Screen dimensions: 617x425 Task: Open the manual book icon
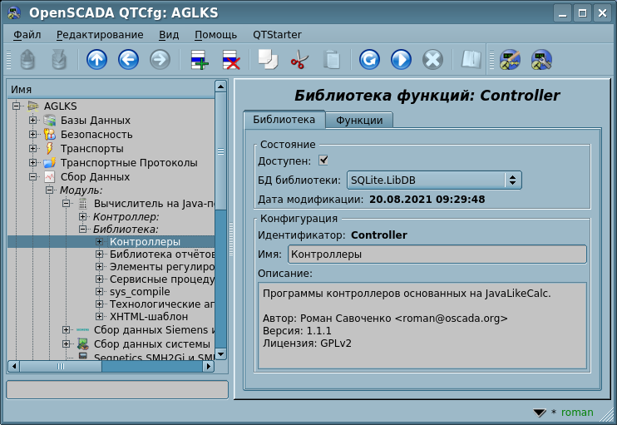(x=471, y=60)
